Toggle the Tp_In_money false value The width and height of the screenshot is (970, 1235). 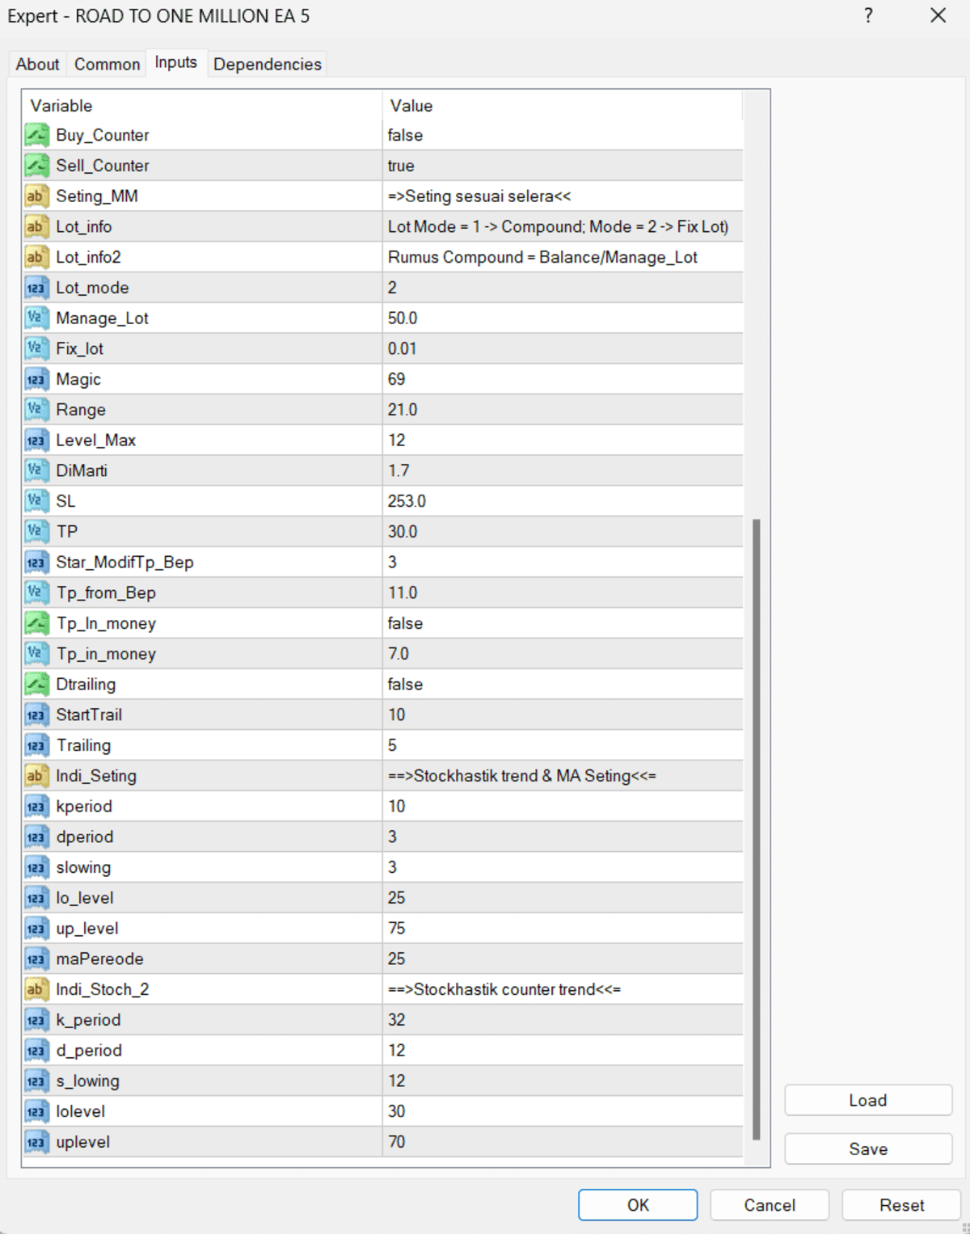click(562, 623)
